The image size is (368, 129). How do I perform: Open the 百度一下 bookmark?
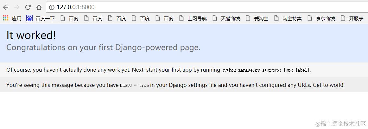tap(40, 18)
